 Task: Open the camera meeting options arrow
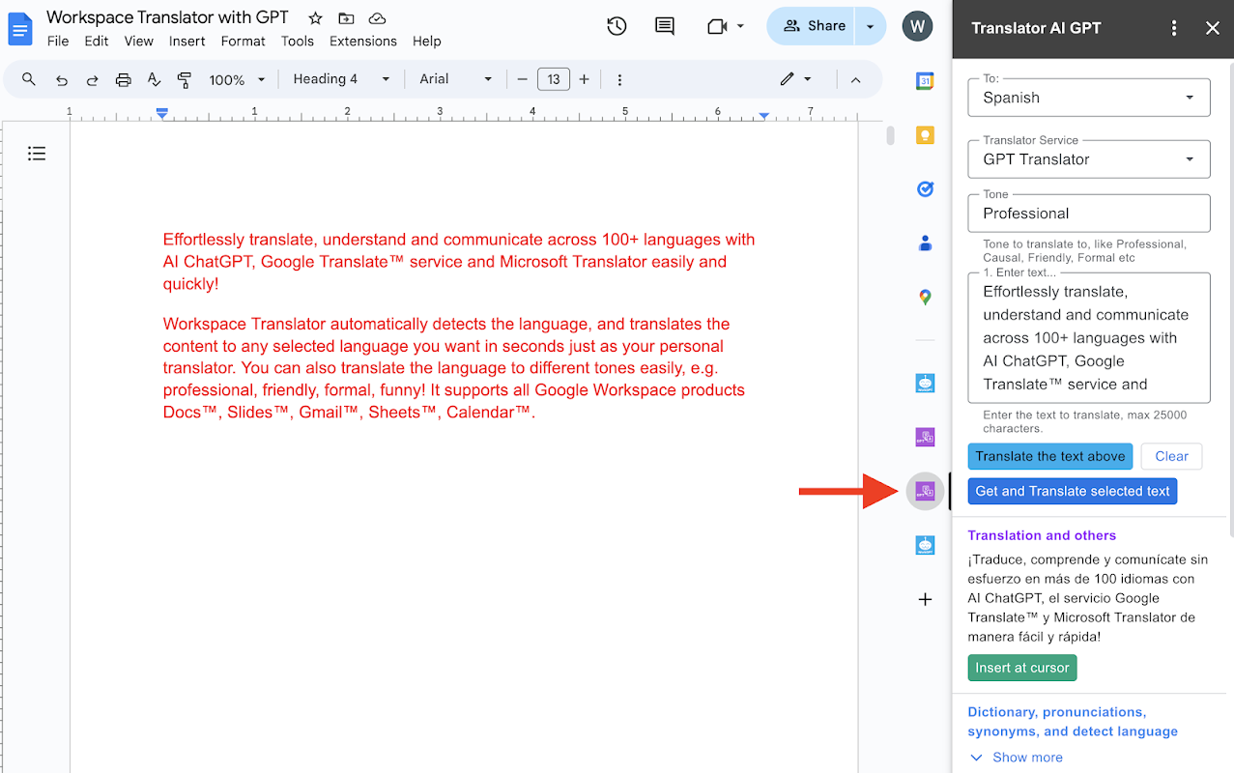pyautogui.click(x=741, y=26)
